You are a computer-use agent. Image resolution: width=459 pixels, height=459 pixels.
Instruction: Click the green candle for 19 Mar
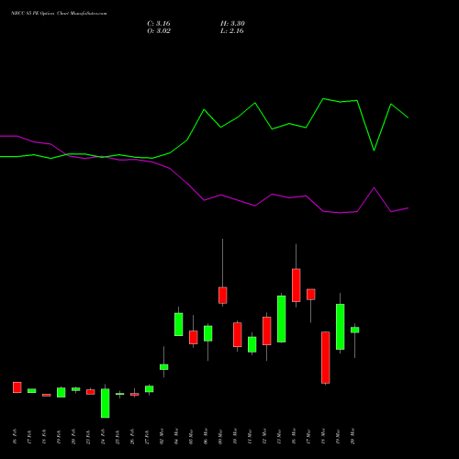[341, 327]
